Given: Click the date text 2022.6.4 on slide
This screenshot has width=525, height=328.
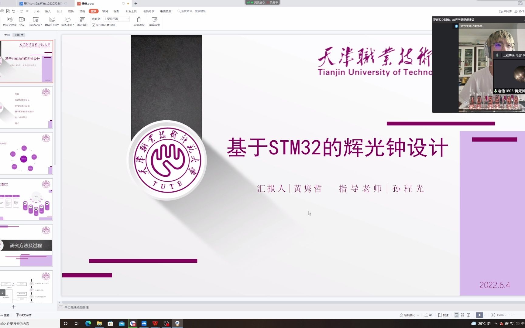Looking at the screenshot, I should (495, 285).
